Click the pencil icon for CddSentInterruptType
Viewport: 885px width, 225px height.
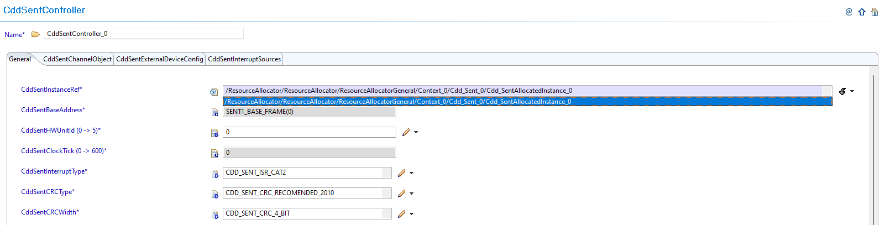(402, 173)
